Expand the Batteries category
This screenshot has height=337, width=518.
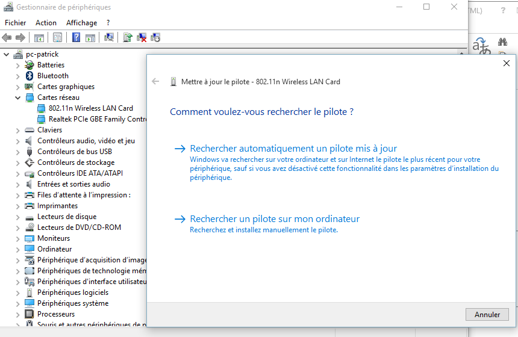coord(17,65)
